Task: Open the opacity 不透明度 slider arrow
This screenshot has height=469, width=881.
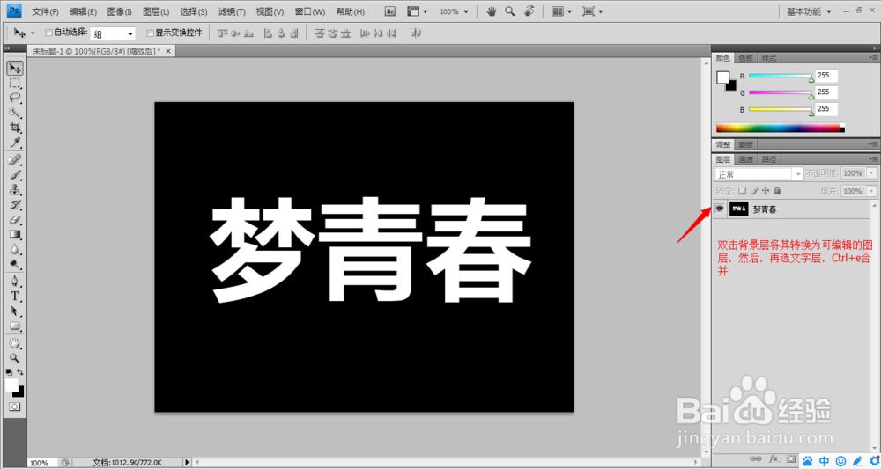Action: (x=871, y=173)
